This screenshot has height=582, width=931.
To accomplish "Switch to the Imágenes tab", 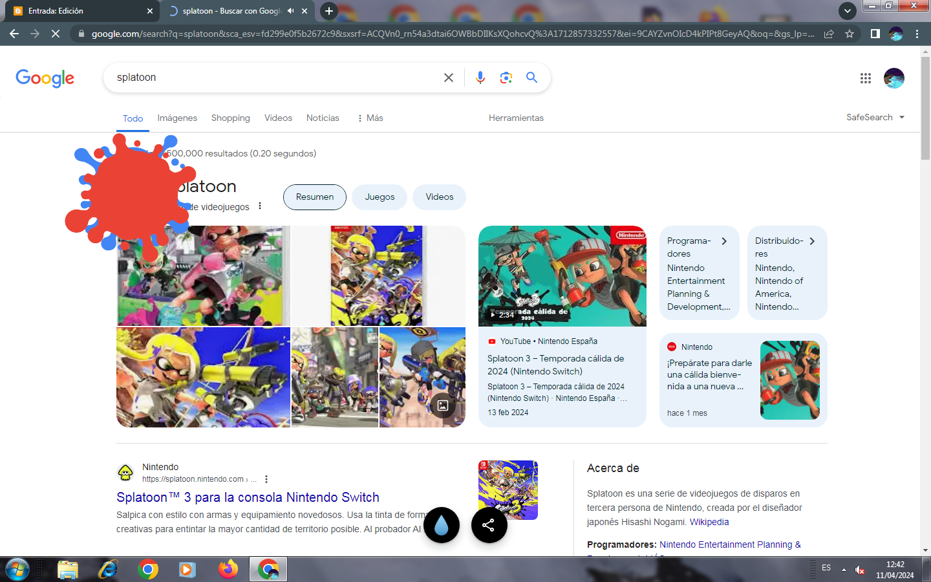I will click(x=177, y=118).
